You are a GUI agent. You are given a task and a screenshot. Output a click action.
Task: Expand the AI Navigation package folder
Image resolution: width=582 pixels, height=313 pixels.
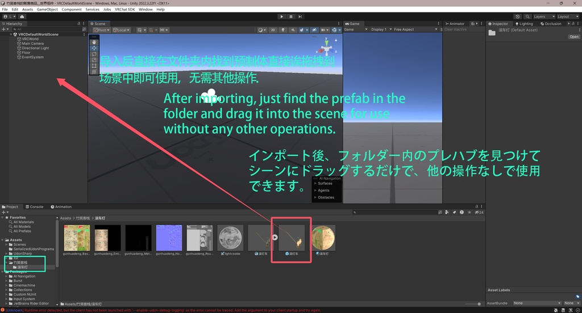pos(7,276)
